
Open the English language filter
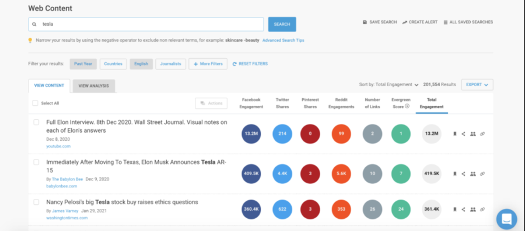[141, 64]
